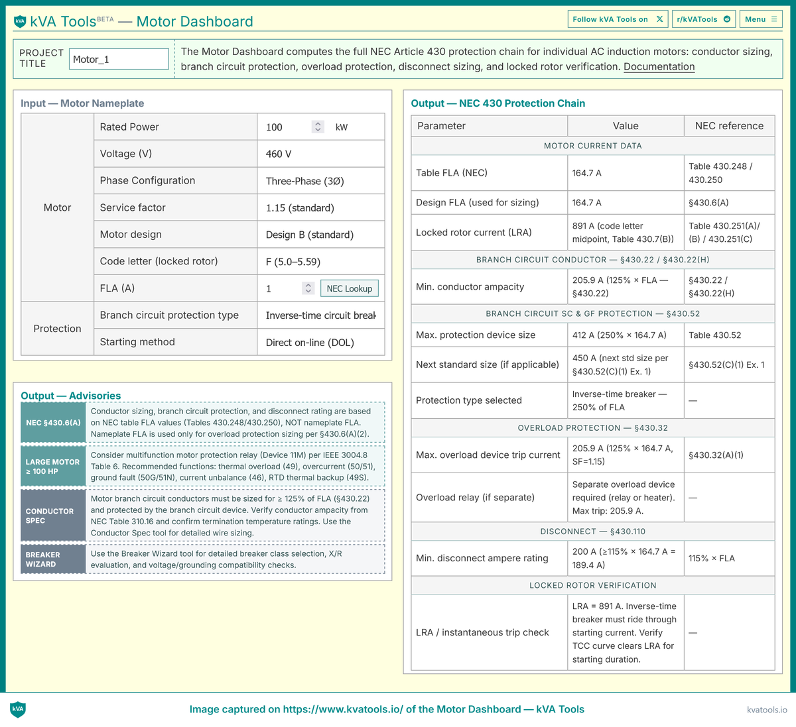Click the Max. protection device size parameter cell

point(490,335)
